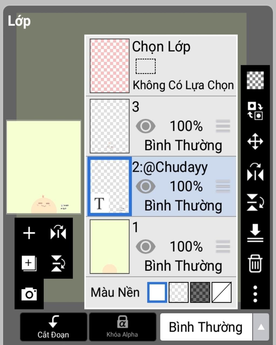The width and height of the screenshot is (276, 345).
Task: Tap the Khóa Alpha lock button
Action: pos(122,327)
